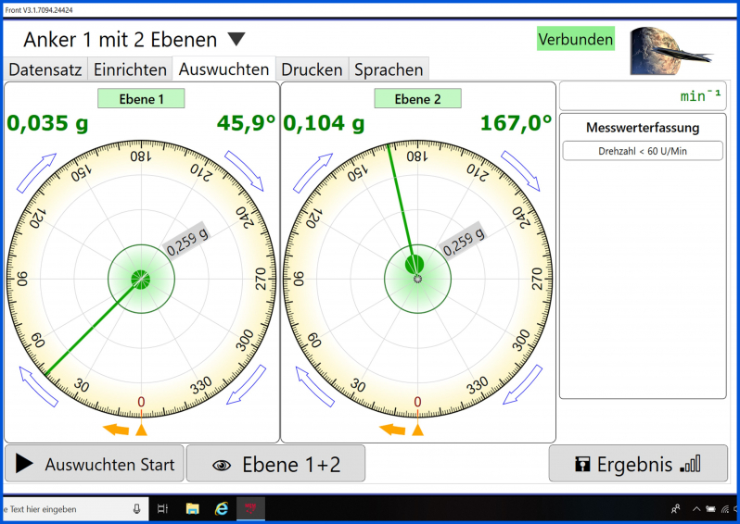The height and width of the screenshot is (524, 740).
Task: Switch to the Datensatz tab
Action: click(x=45, y=69)
